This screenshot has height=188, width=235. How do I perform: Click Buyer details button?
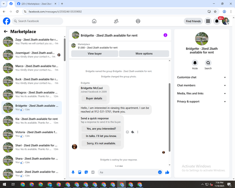click(94, 98)
